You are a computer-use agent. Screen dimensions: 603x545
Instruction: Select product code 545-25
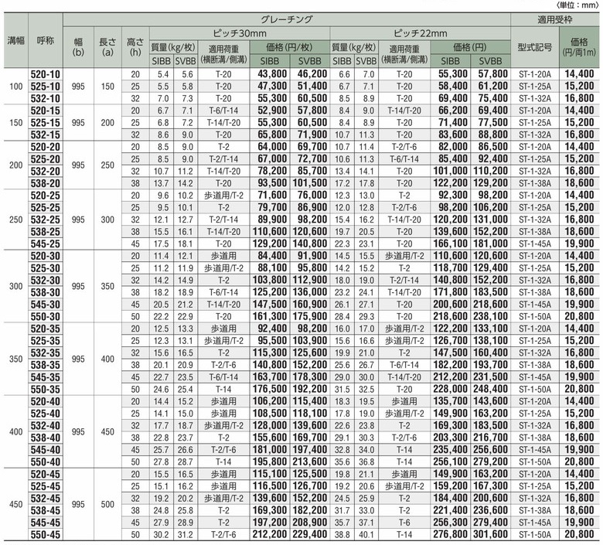pyautogui.click(x=46, y=244)
